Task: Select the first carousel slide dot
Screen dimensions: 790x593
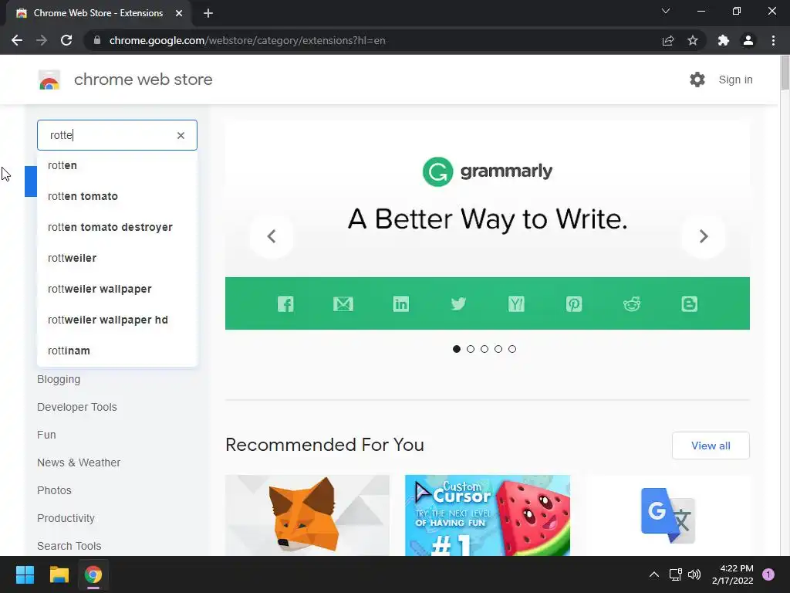Action: coord(457,349)
